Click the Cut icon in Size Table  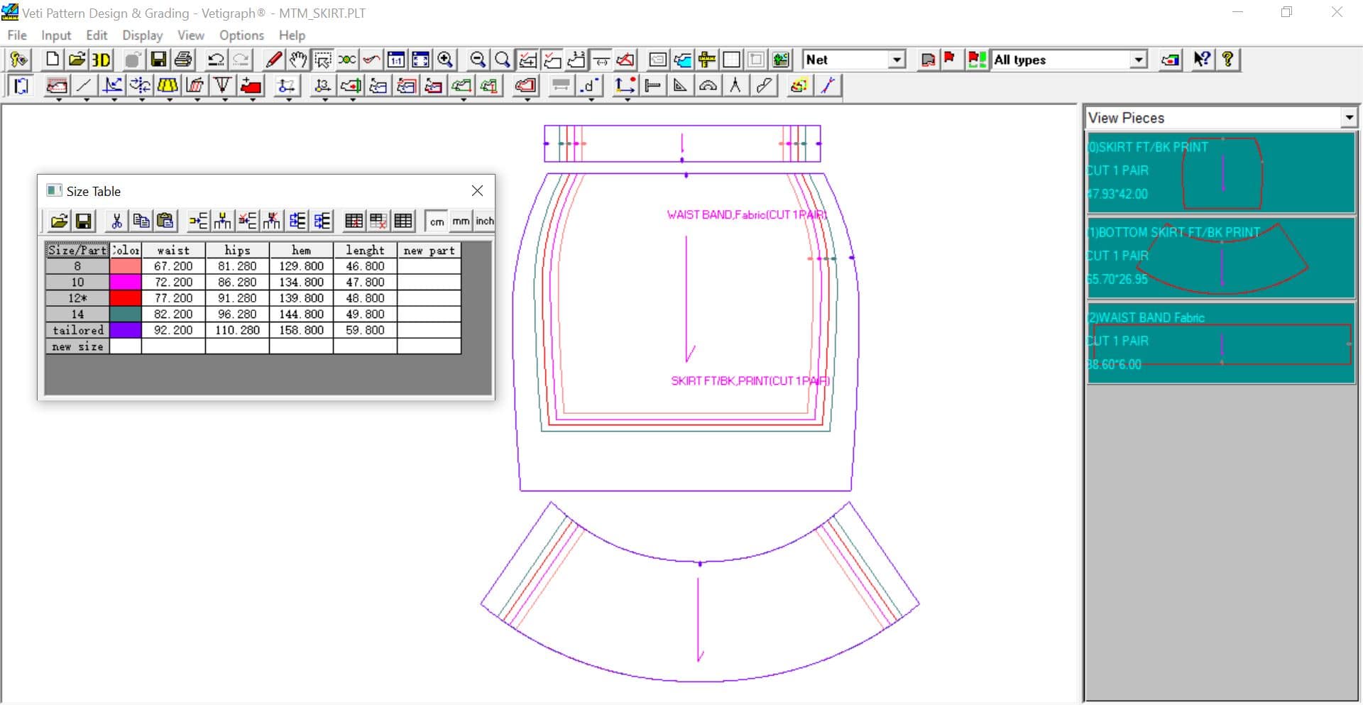click(116, 221)
